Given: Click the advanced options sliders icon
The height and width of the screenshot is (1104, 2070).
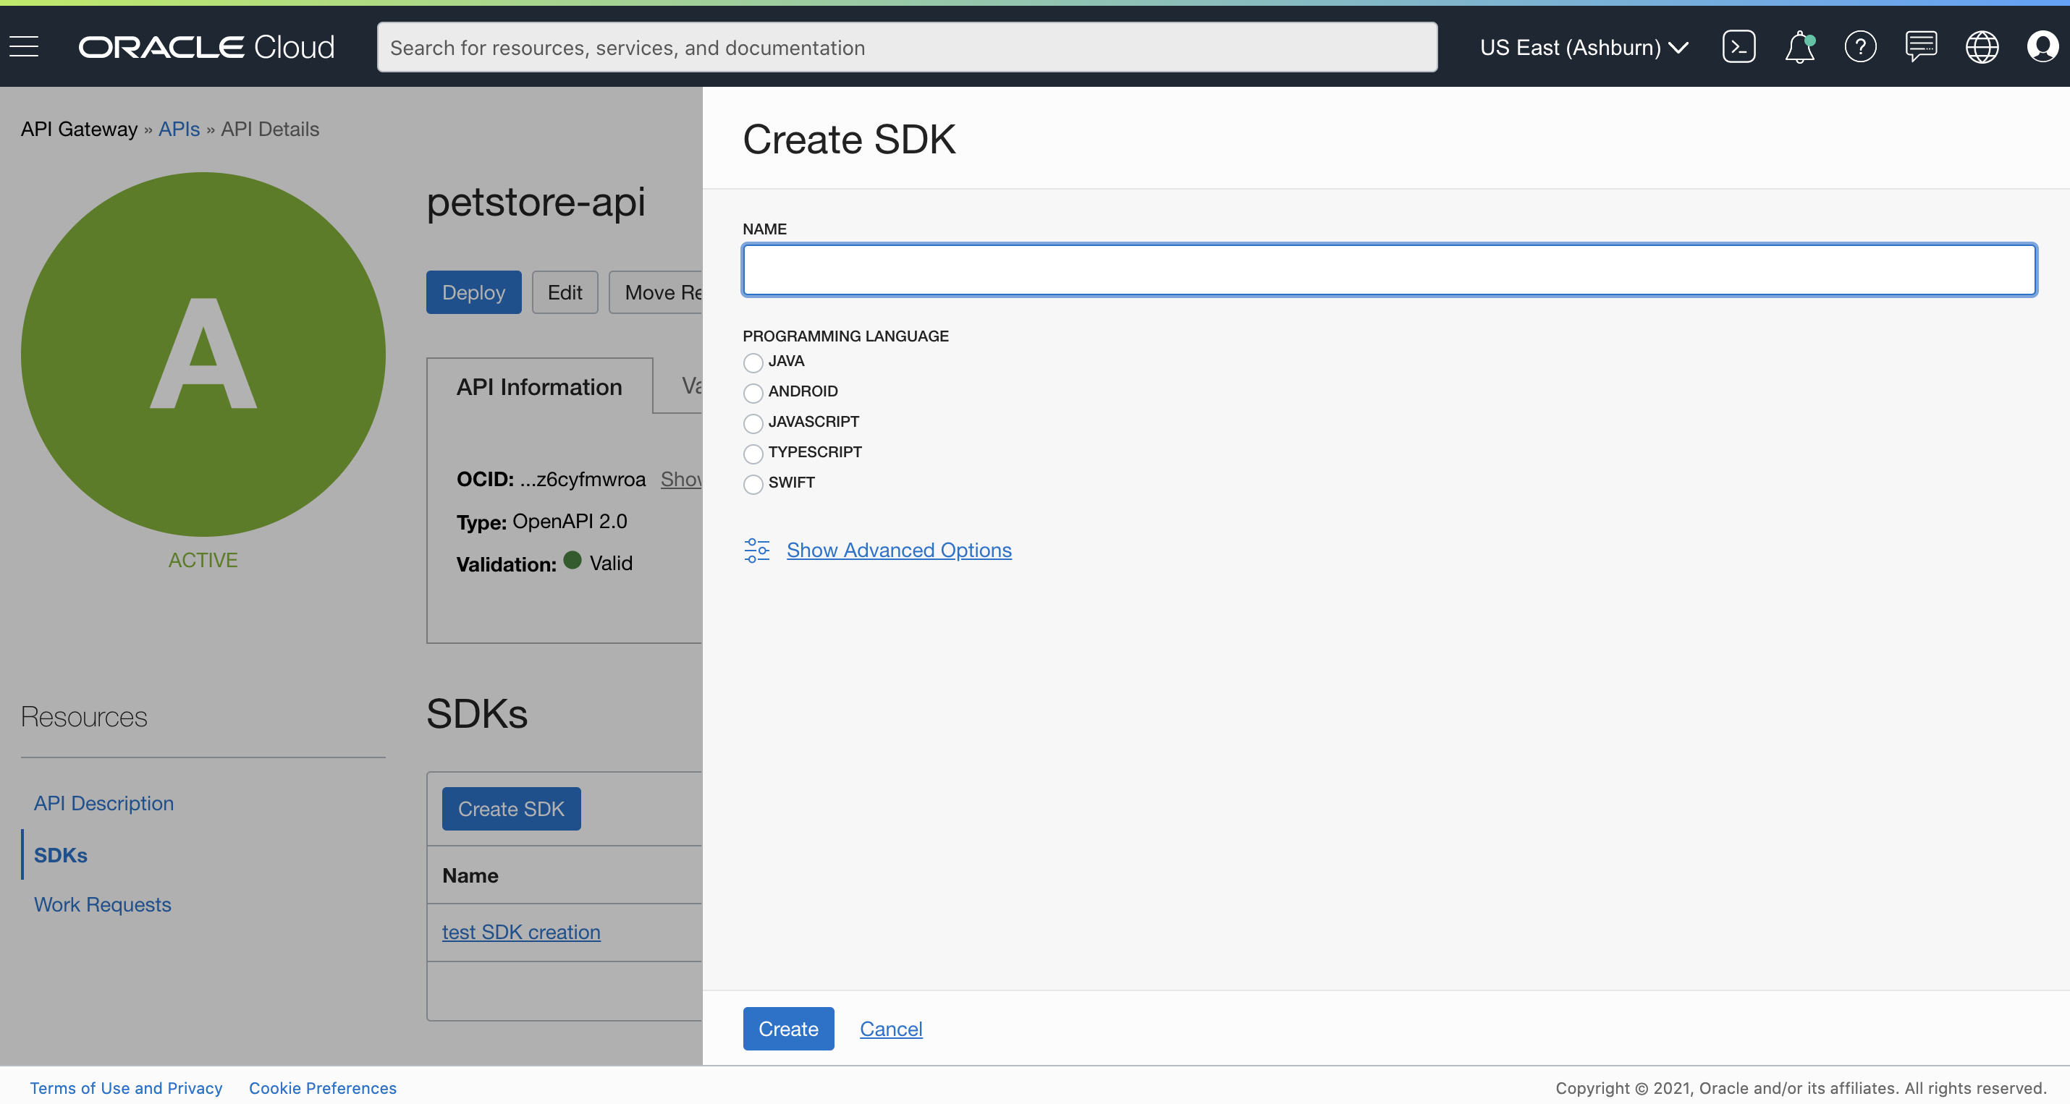Looking at the screenshot, I should pos(756,550).
